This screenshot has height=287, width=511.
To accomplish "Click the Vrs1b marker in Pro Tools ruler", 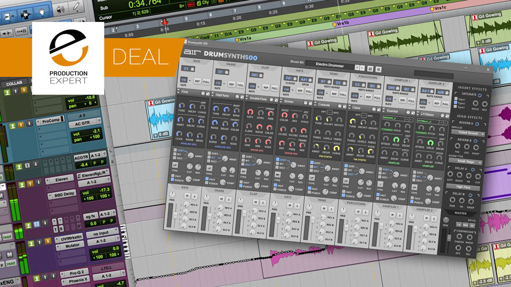I will [x=341, y=24].
